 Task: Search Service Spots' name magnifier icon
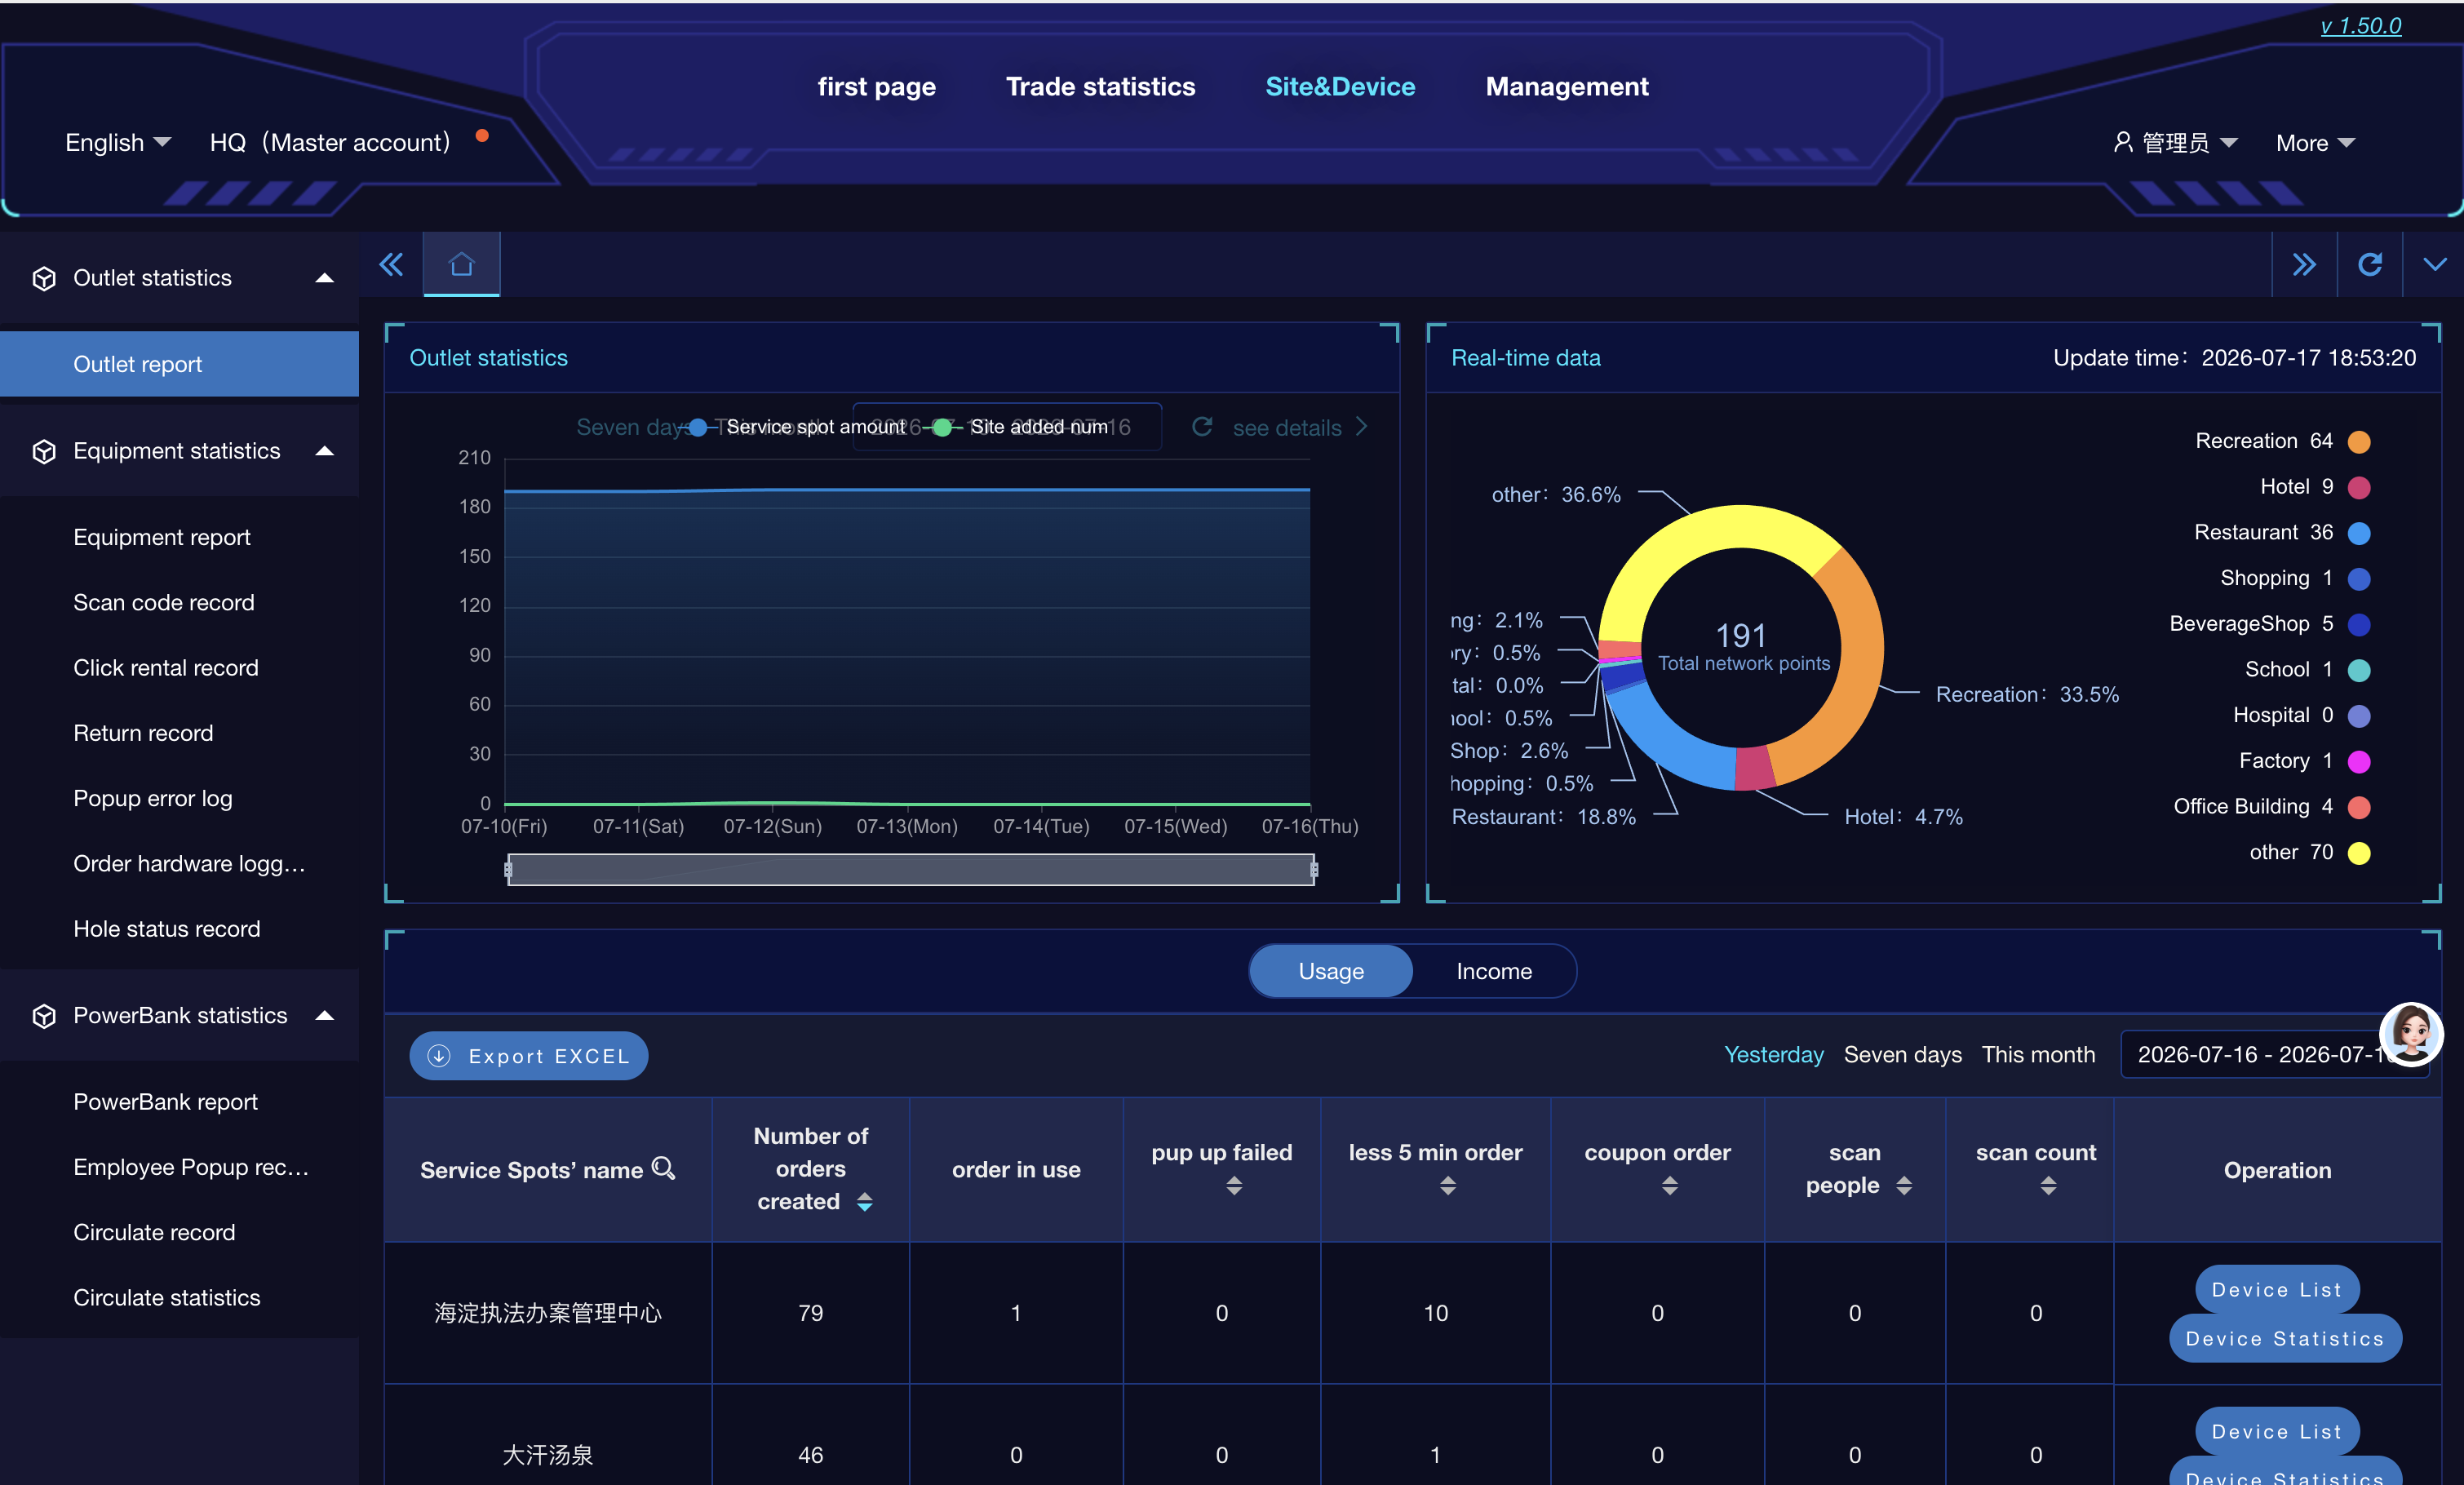click(x=663, y=1168)
